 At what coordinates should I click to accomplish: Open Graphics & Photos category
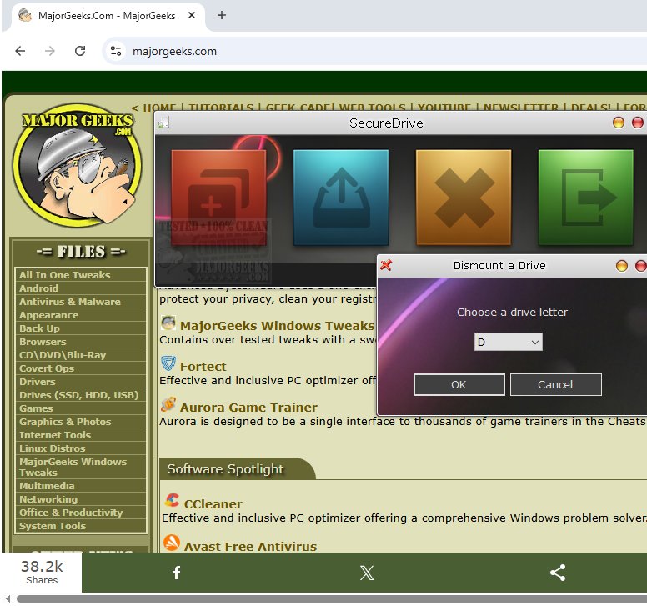point(65,422)
